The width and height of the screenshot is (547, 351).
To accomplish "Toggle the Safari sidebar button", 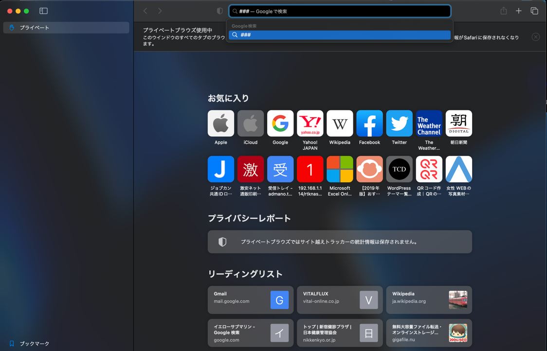I will [44, 11].
